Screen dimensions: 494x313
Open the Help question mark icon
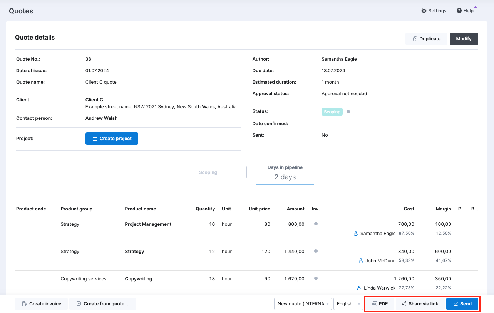pyautogui.click(x=459, y=11)
